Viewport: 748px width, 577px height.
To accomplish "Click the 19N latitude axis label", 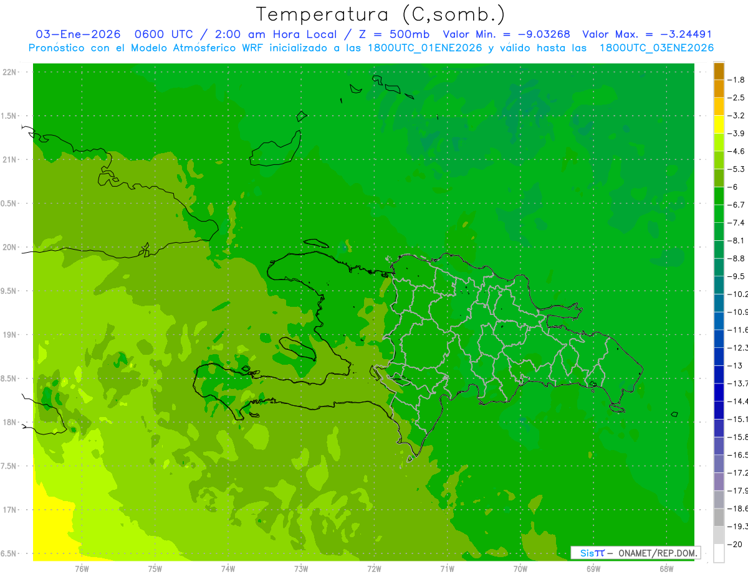I will [9, 335].
